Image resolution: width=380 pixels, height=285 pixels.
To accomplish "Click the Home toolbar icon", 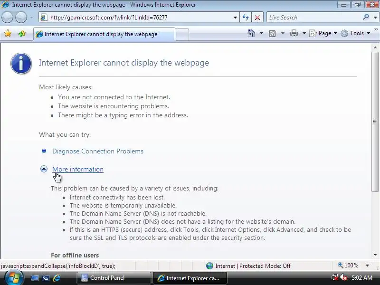I will pyautogui.click(x=251, y=33).
